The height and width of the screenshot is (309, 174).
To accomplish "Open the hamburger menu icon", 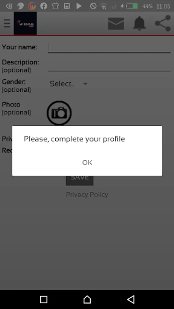I will 7,23.
